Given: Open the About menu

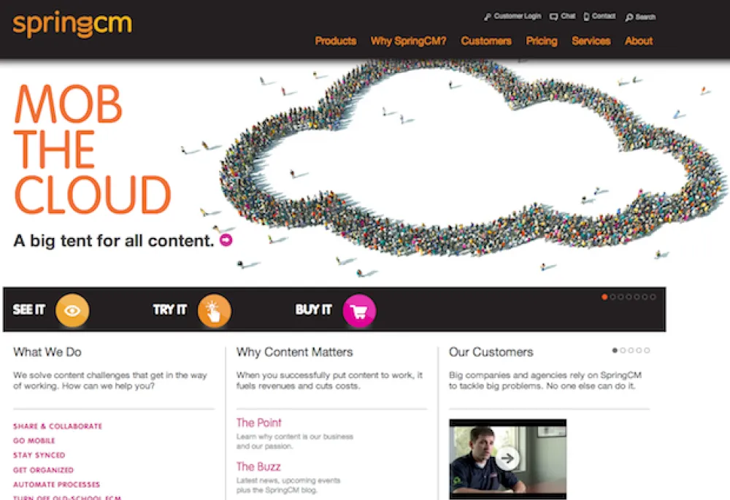Looking at the screenshot, I should [639, 41].
